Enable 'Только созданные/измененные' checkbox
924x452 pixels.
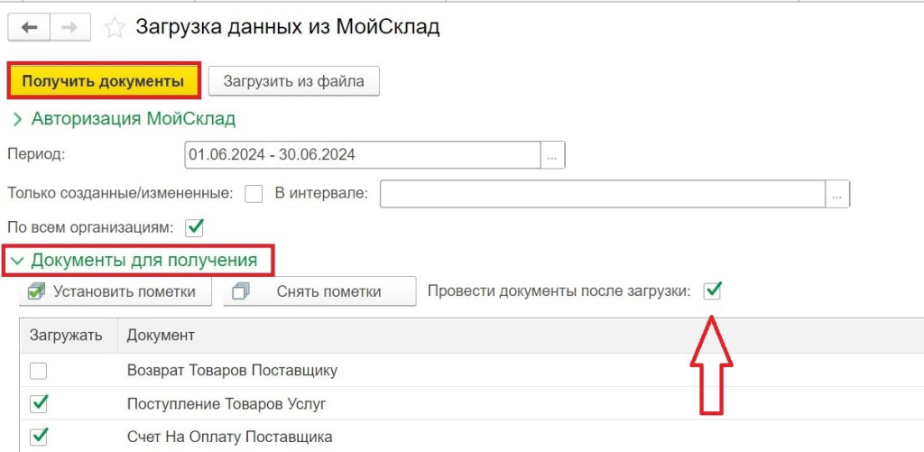pos(254,193)
